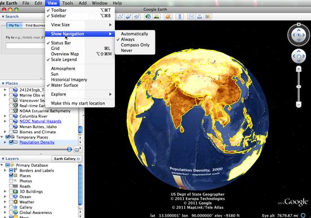Click the zoom in plus button
Screen dimensions: 311x218
point(299,69)
